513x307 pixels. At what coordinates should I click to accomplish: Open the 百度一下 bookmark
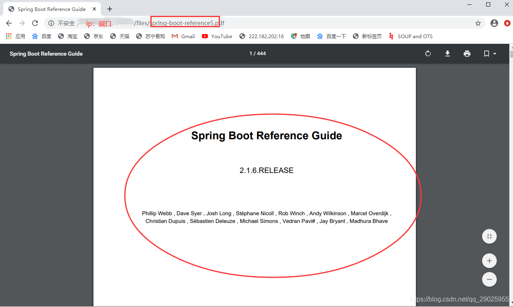[332, 36]
